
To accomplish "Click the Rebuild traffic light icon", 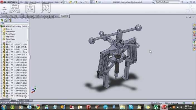I will [96, 2].
